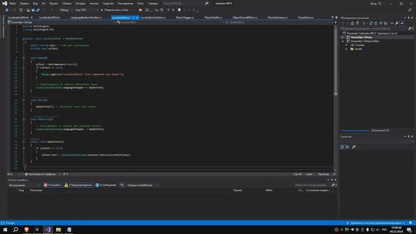This screenshot has width=416, height=234.
Task: Switch to QuestZone.cs tab
Action: point(305,18)
